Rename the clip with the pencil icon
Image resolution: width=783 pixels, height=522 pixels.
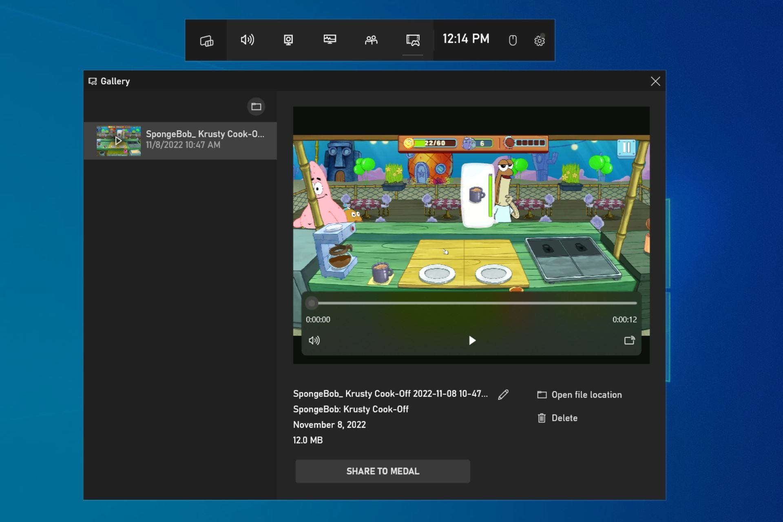(503, 394)
